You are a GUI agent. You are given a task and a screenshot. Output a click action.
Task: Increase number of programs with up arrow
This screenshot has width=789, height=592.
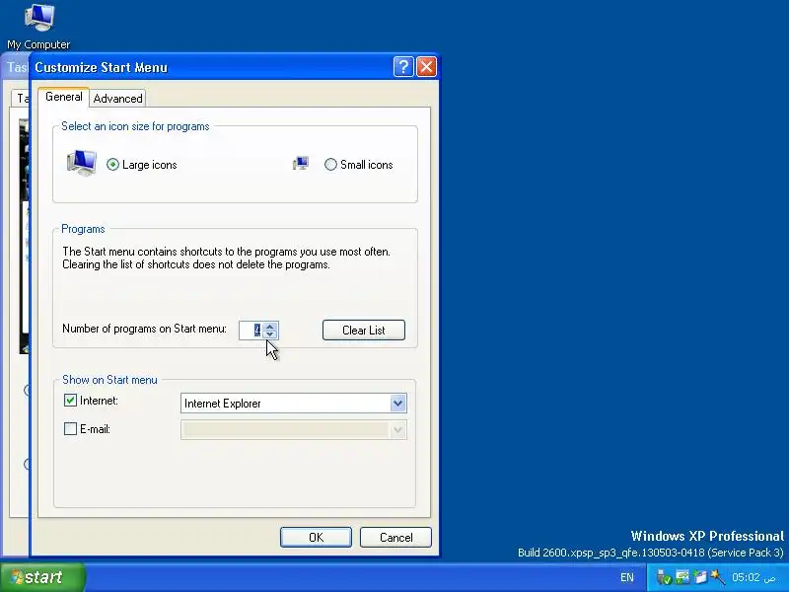click(270, 327)
